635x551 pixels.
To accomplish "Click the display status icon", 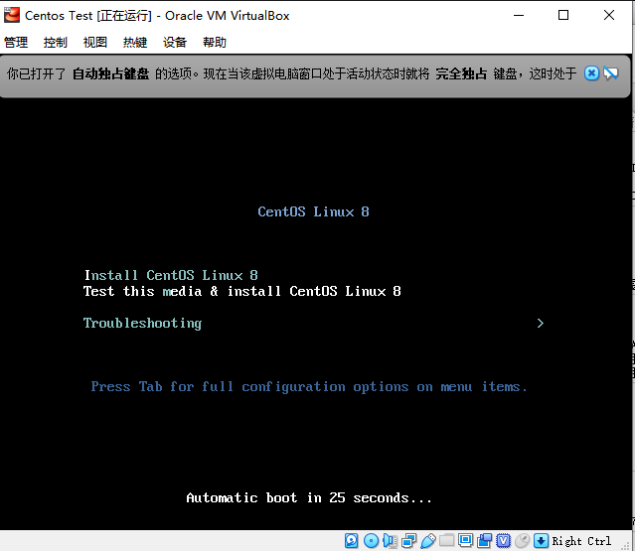I will pyautogui.click(x=466, y=540).
